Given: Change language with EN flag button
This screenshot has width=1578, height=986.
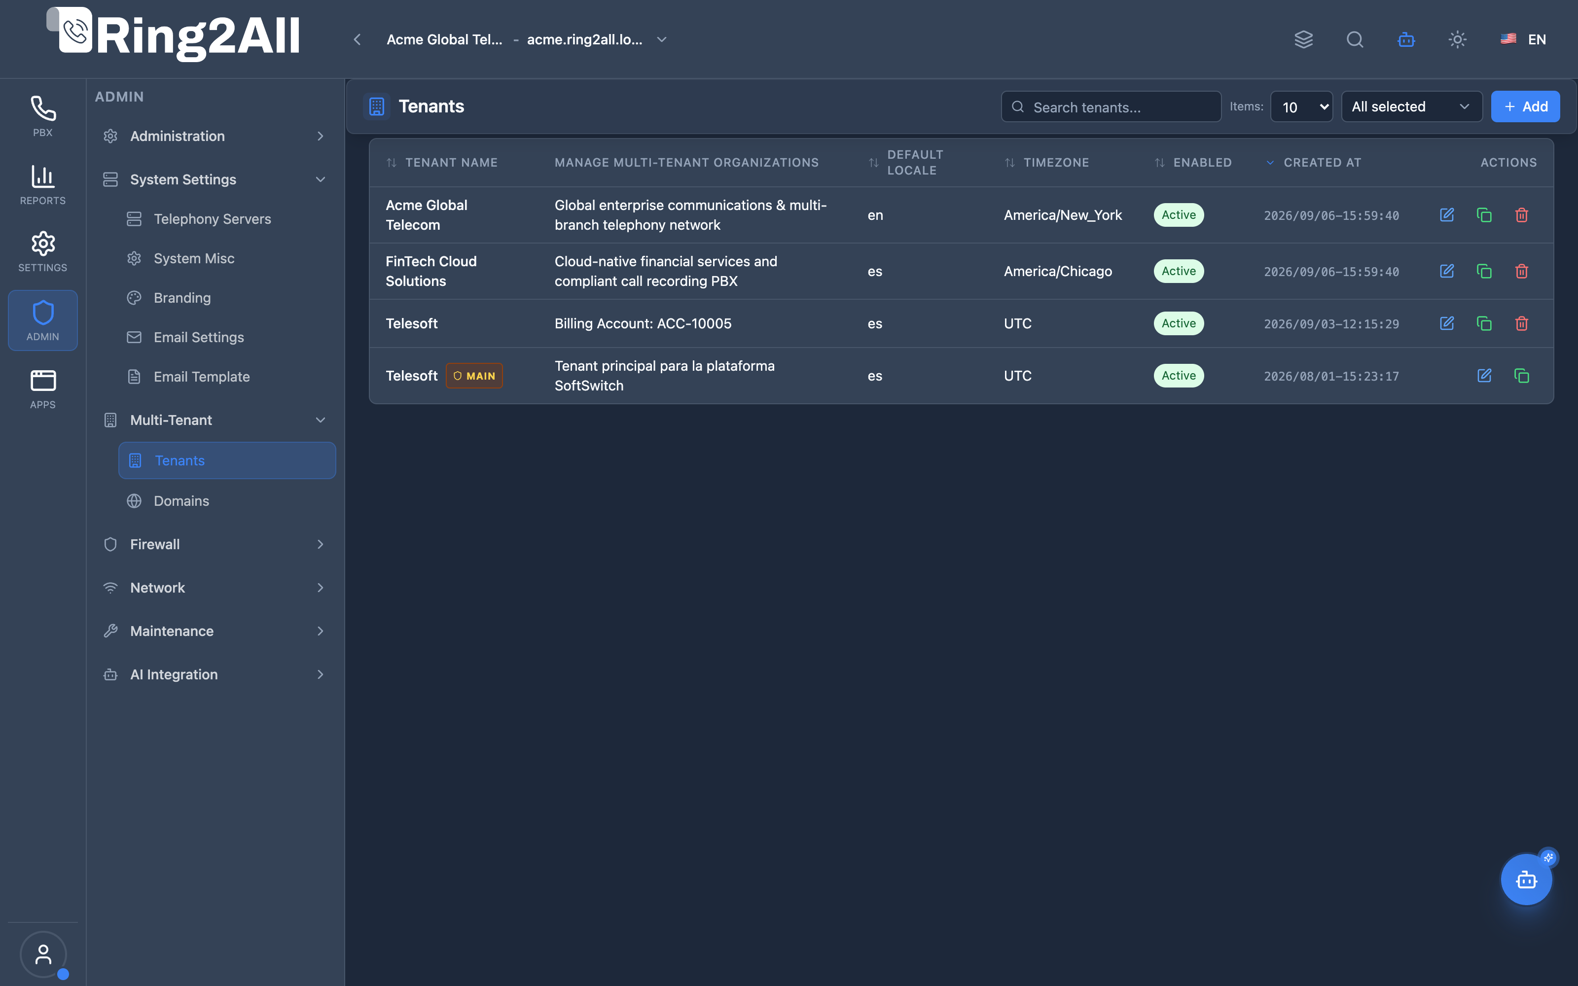Looking at the screenshot, I should [1523, 40].
